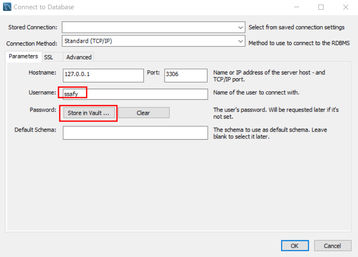Click the default schema description text
This screenshot has width=358, height=257.
coord(270,133)
